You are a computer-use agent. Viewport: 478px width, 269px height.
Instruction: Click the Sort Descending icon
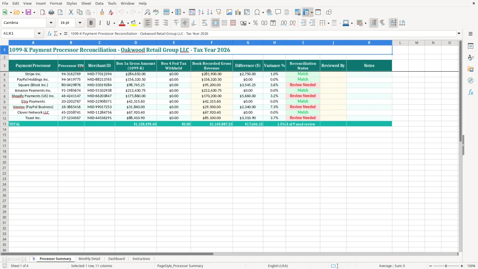[210, 12]
